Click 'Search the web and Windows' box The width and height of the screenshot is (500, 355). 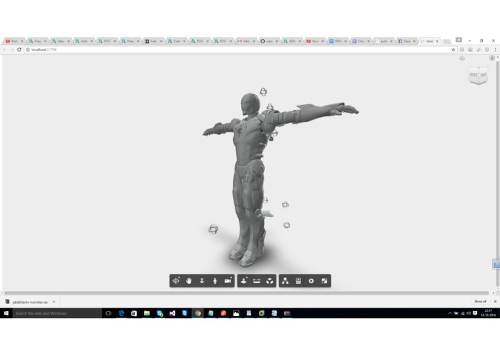[x=57, y=313]
